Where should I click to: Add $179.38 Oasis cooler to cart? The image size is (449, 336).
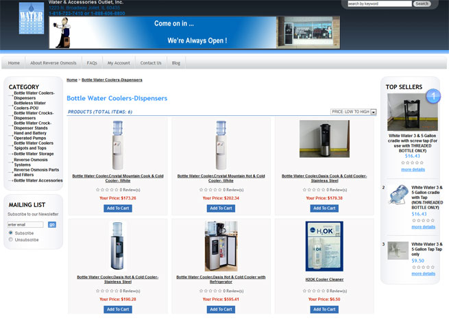click(x=324, y=208)
